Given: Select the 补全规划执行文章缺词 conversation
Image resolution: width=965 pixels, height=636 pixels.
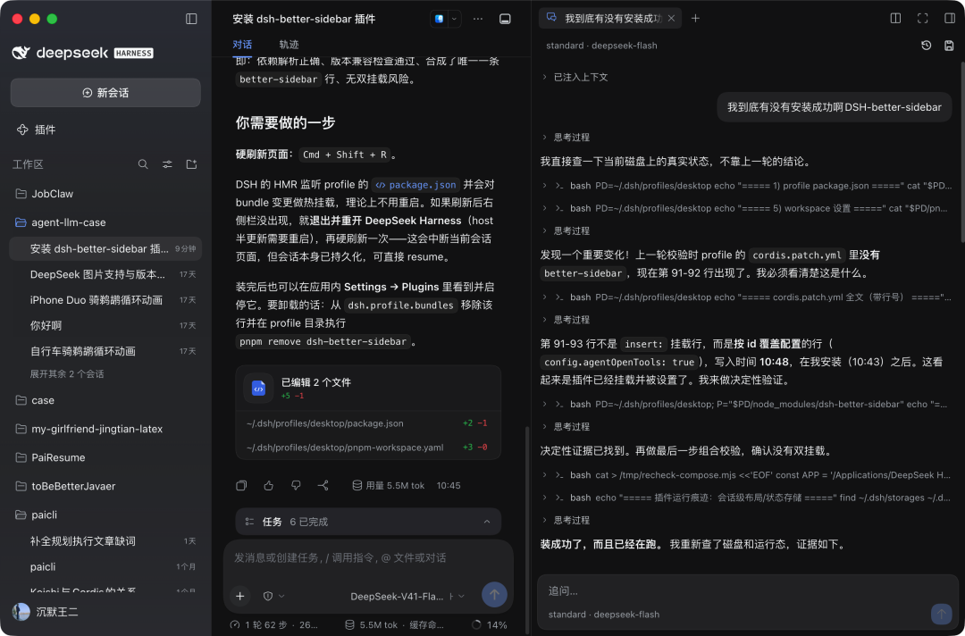Looking at the screenshot, I should click(x=105, y=541).
